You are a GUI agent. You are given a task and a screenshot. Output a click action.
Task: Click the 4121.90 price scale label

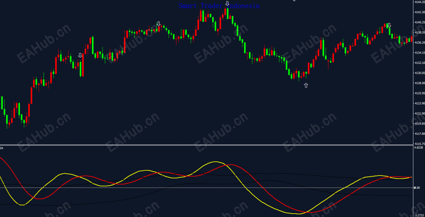pos(419,113)
